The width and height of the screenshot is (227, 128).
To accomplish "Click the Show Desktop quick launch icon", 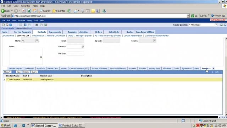I will (x=24, y=126).
